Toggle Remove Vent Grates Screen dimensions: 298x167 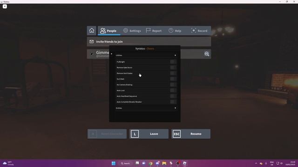[x=173, y=73]
